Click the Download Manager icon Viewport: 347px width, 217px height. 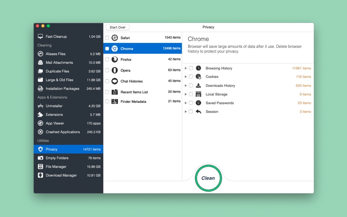click(x=40, y=175)
